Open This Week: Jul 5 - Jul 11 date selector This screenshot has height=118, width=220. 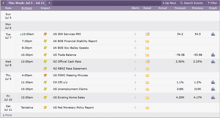[26, 3]
